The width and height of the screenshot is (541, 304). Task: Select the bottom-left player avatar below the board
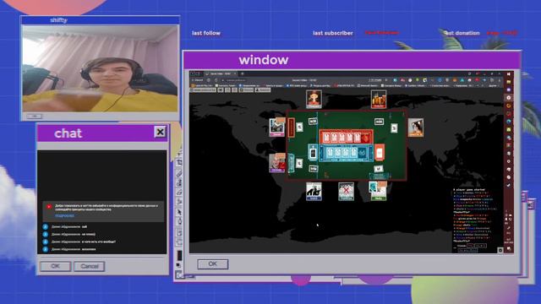tap(314, 192)
